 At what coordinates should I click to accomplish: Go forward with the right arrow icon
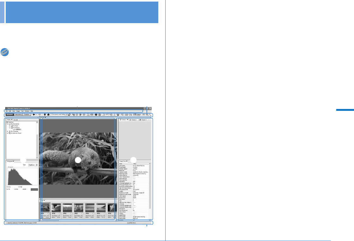pos(40,115)
